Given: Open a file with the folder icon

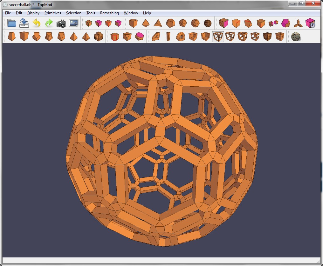Looking at the screenshot, I should 12,23.
